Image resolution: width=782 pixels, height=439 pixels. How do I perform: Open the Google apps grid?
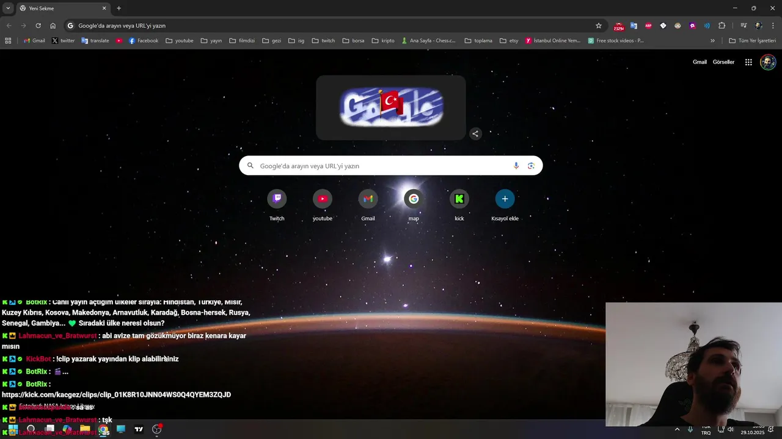click(x=748, y=62)
